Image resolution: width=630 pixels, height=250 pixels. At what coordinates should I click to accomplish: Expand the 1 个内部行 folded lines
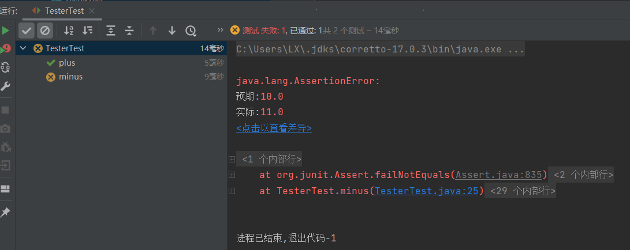(232, 159)
